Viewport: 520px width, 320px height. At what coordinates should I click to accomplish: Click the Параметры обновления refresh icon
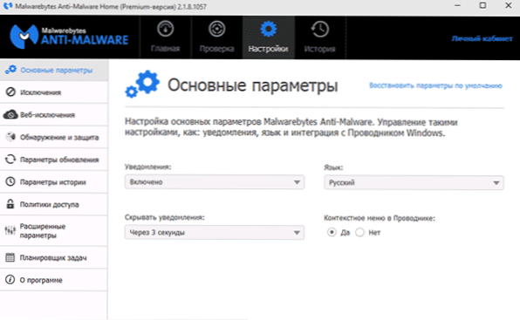pos(10,160)
